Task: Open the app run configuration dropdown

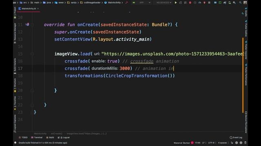Action: 142,3
